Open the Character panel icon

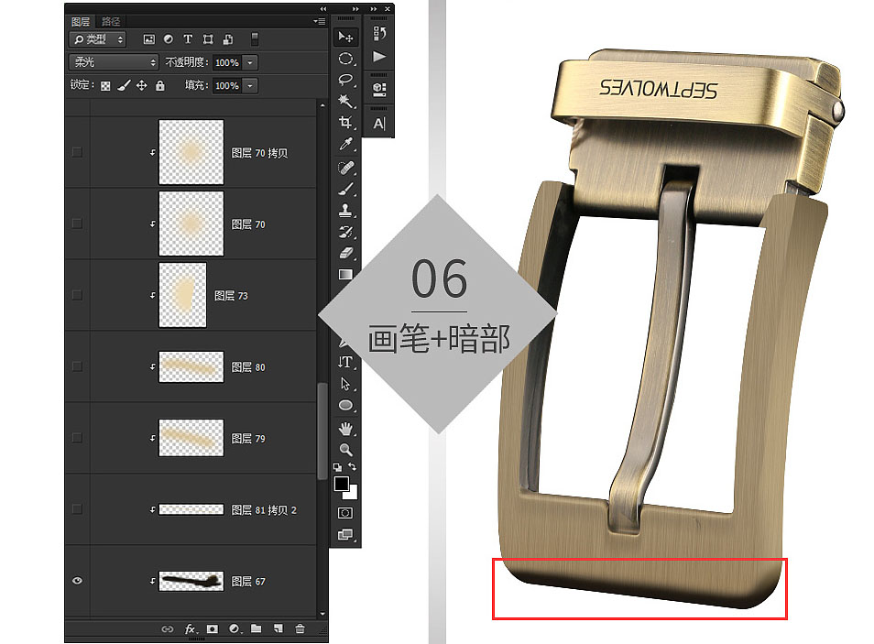379,124
